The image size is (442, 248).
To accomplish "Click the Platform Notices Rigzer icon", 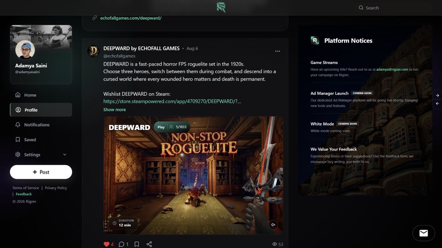I will [x=315, y=40].
